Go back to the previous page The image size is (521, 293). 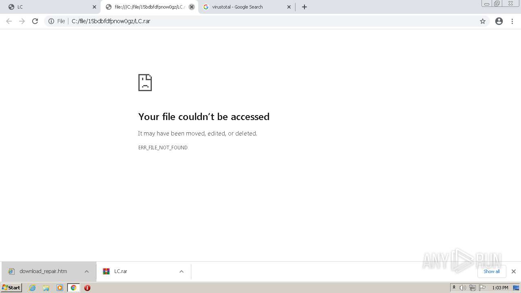tap(9, 21)
